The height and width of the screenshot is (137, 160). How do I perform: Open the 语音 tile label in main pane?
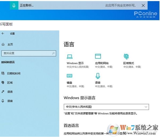[x=98, y=83]
